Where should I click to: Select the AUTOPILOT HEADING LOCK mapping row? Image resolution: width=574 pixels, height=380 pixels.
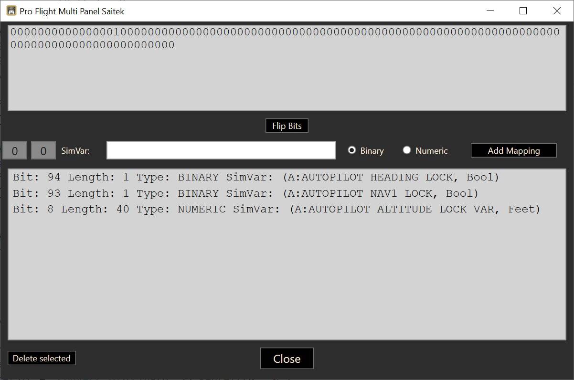[287, 178]
